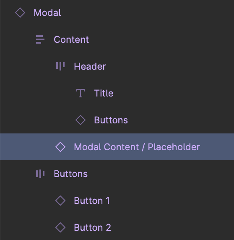Click empty area of highlighted Placeholder row
The width and height of the screenshot is (234, 240).
(217, 147)
